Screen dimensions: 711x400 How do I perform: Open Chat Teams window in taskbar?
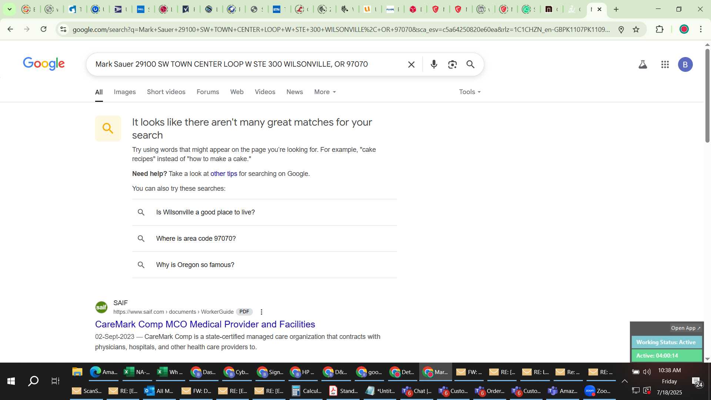(418, 391)
